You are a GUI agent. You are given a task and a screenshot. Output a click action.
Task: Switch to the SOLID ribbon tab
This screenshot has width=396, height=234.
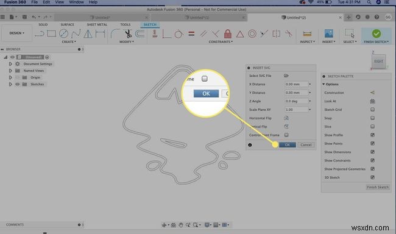pyautogui.click(x=43, y=24)
